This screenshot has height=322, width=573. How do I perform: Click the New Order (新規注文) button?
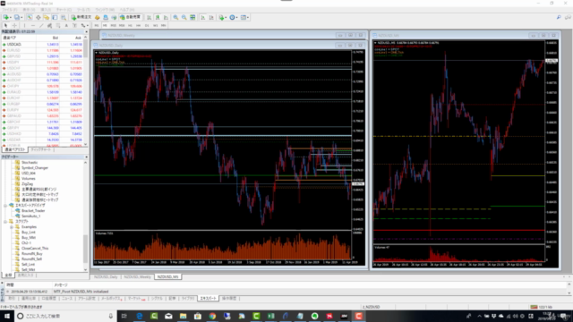tap(81, 17)
